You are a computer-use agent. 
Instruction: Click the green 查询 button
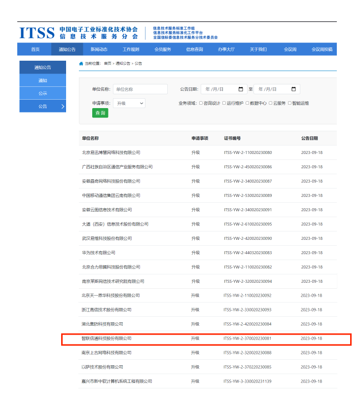click(x=100, y=113)
